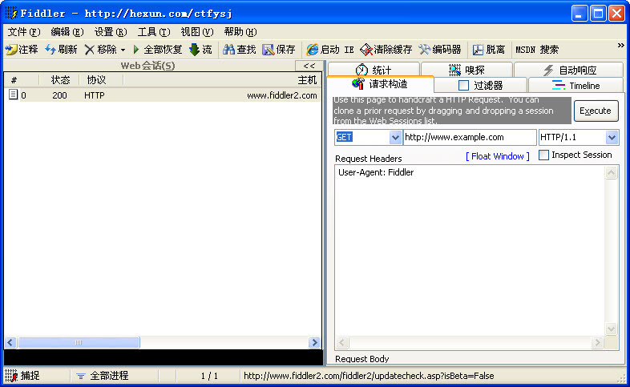Viewport: 630px width, 387px height.
Task: Collapse Web sessions panel with <<
Action: 309,66
